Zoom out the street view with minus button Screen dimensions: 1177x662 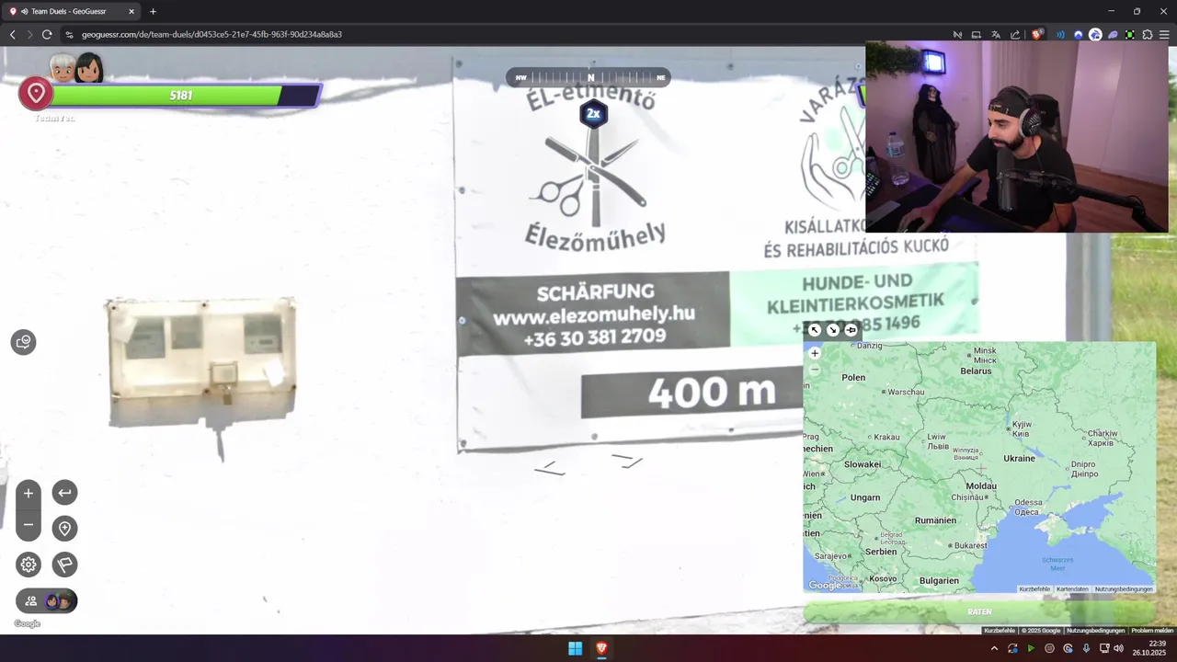(29, 525)
